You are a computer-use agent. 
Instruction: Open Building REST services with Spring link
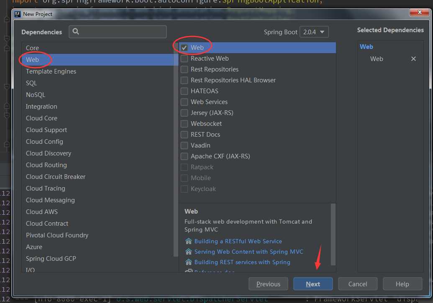point(242,262)
